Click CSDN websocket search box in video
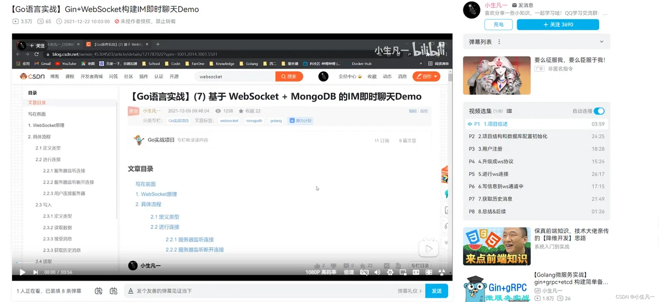 pos(235,77)
